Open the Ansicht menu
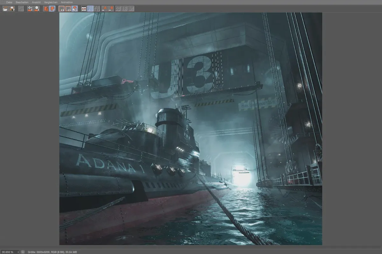 tap(36, 2)
